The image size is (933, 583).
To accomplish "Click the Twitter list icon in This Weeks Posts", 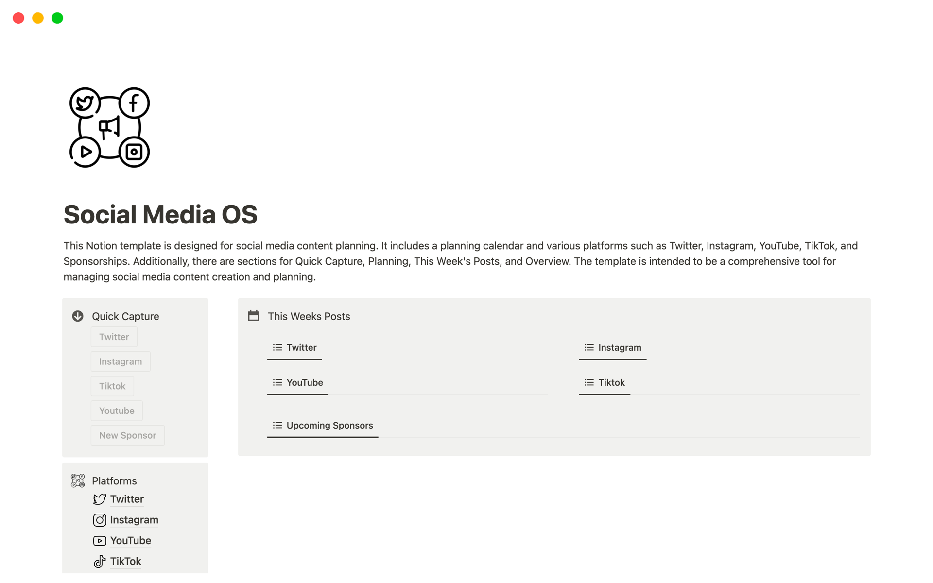I will [277, 347].
